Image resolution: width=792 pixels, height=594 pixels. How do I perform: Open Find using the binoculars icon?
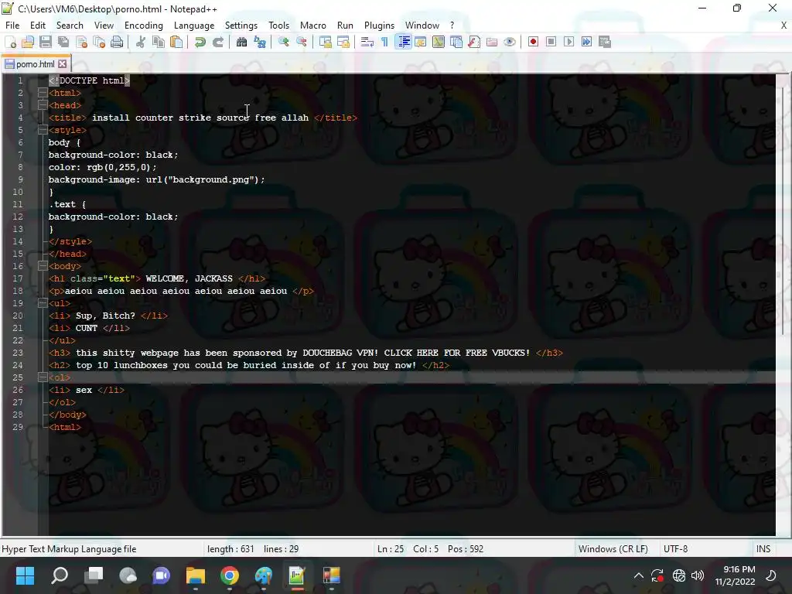[241, 42]
